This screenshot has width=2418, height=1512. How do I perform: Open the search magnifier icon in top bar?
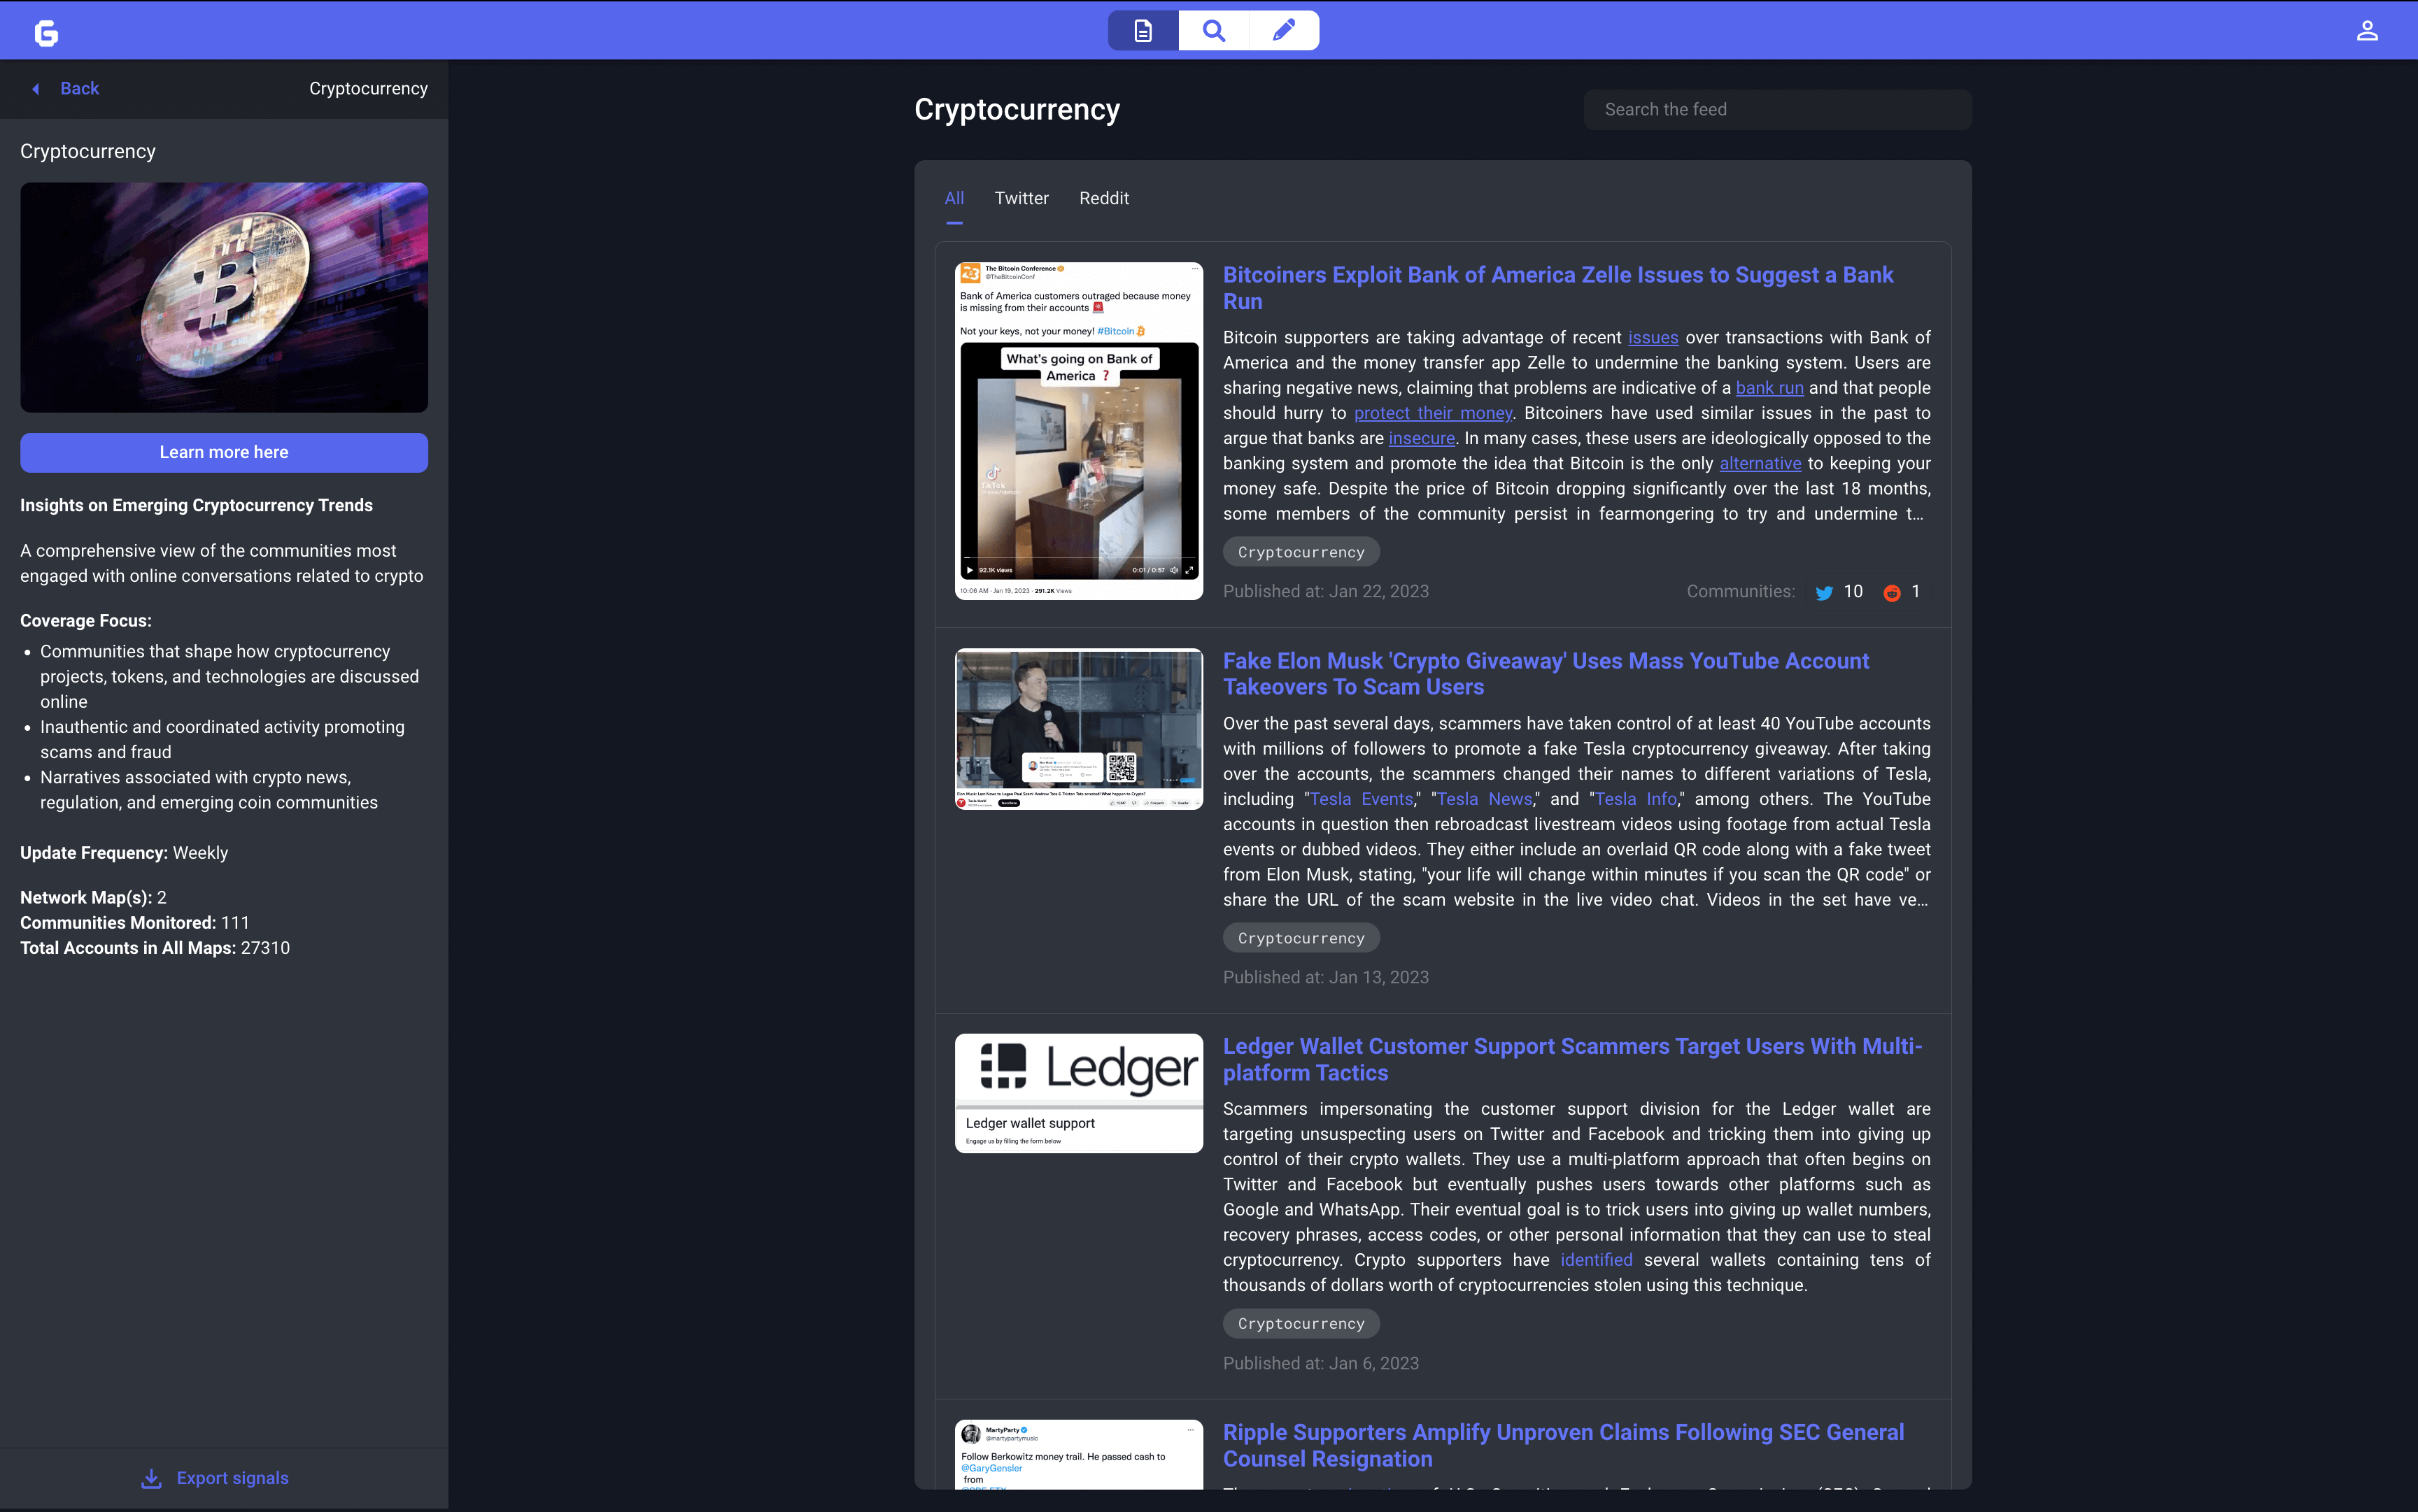(x=1213, y=31)
